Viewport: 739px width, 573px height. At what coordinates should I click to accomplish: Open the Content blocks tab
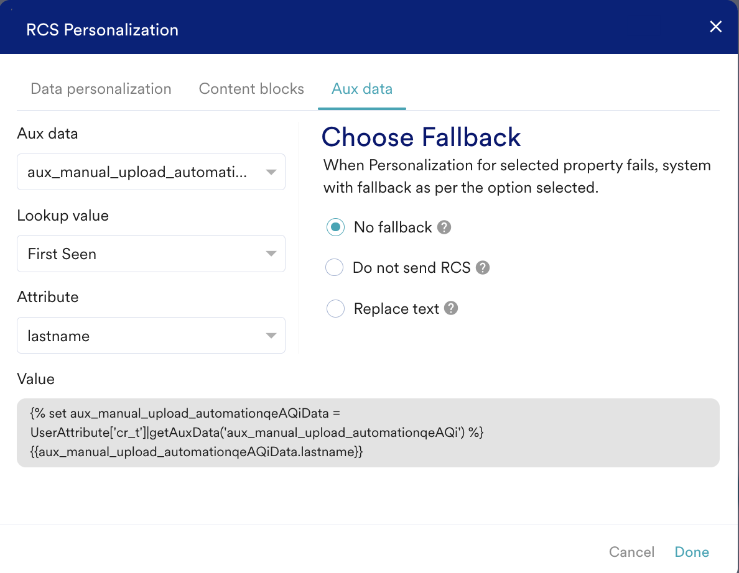pyautogui.click(x=251, y=89)
